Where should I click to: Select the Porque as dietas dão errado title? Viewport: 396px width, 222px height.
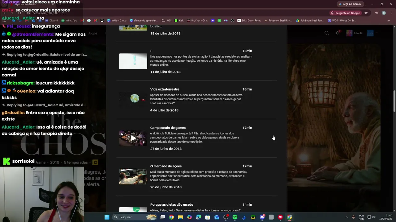coord(172,204)
